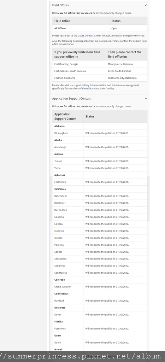Click the Oklahoma City, Oklahoma cell
Screen dimensions: 165x362
click(x=126, y=78)
